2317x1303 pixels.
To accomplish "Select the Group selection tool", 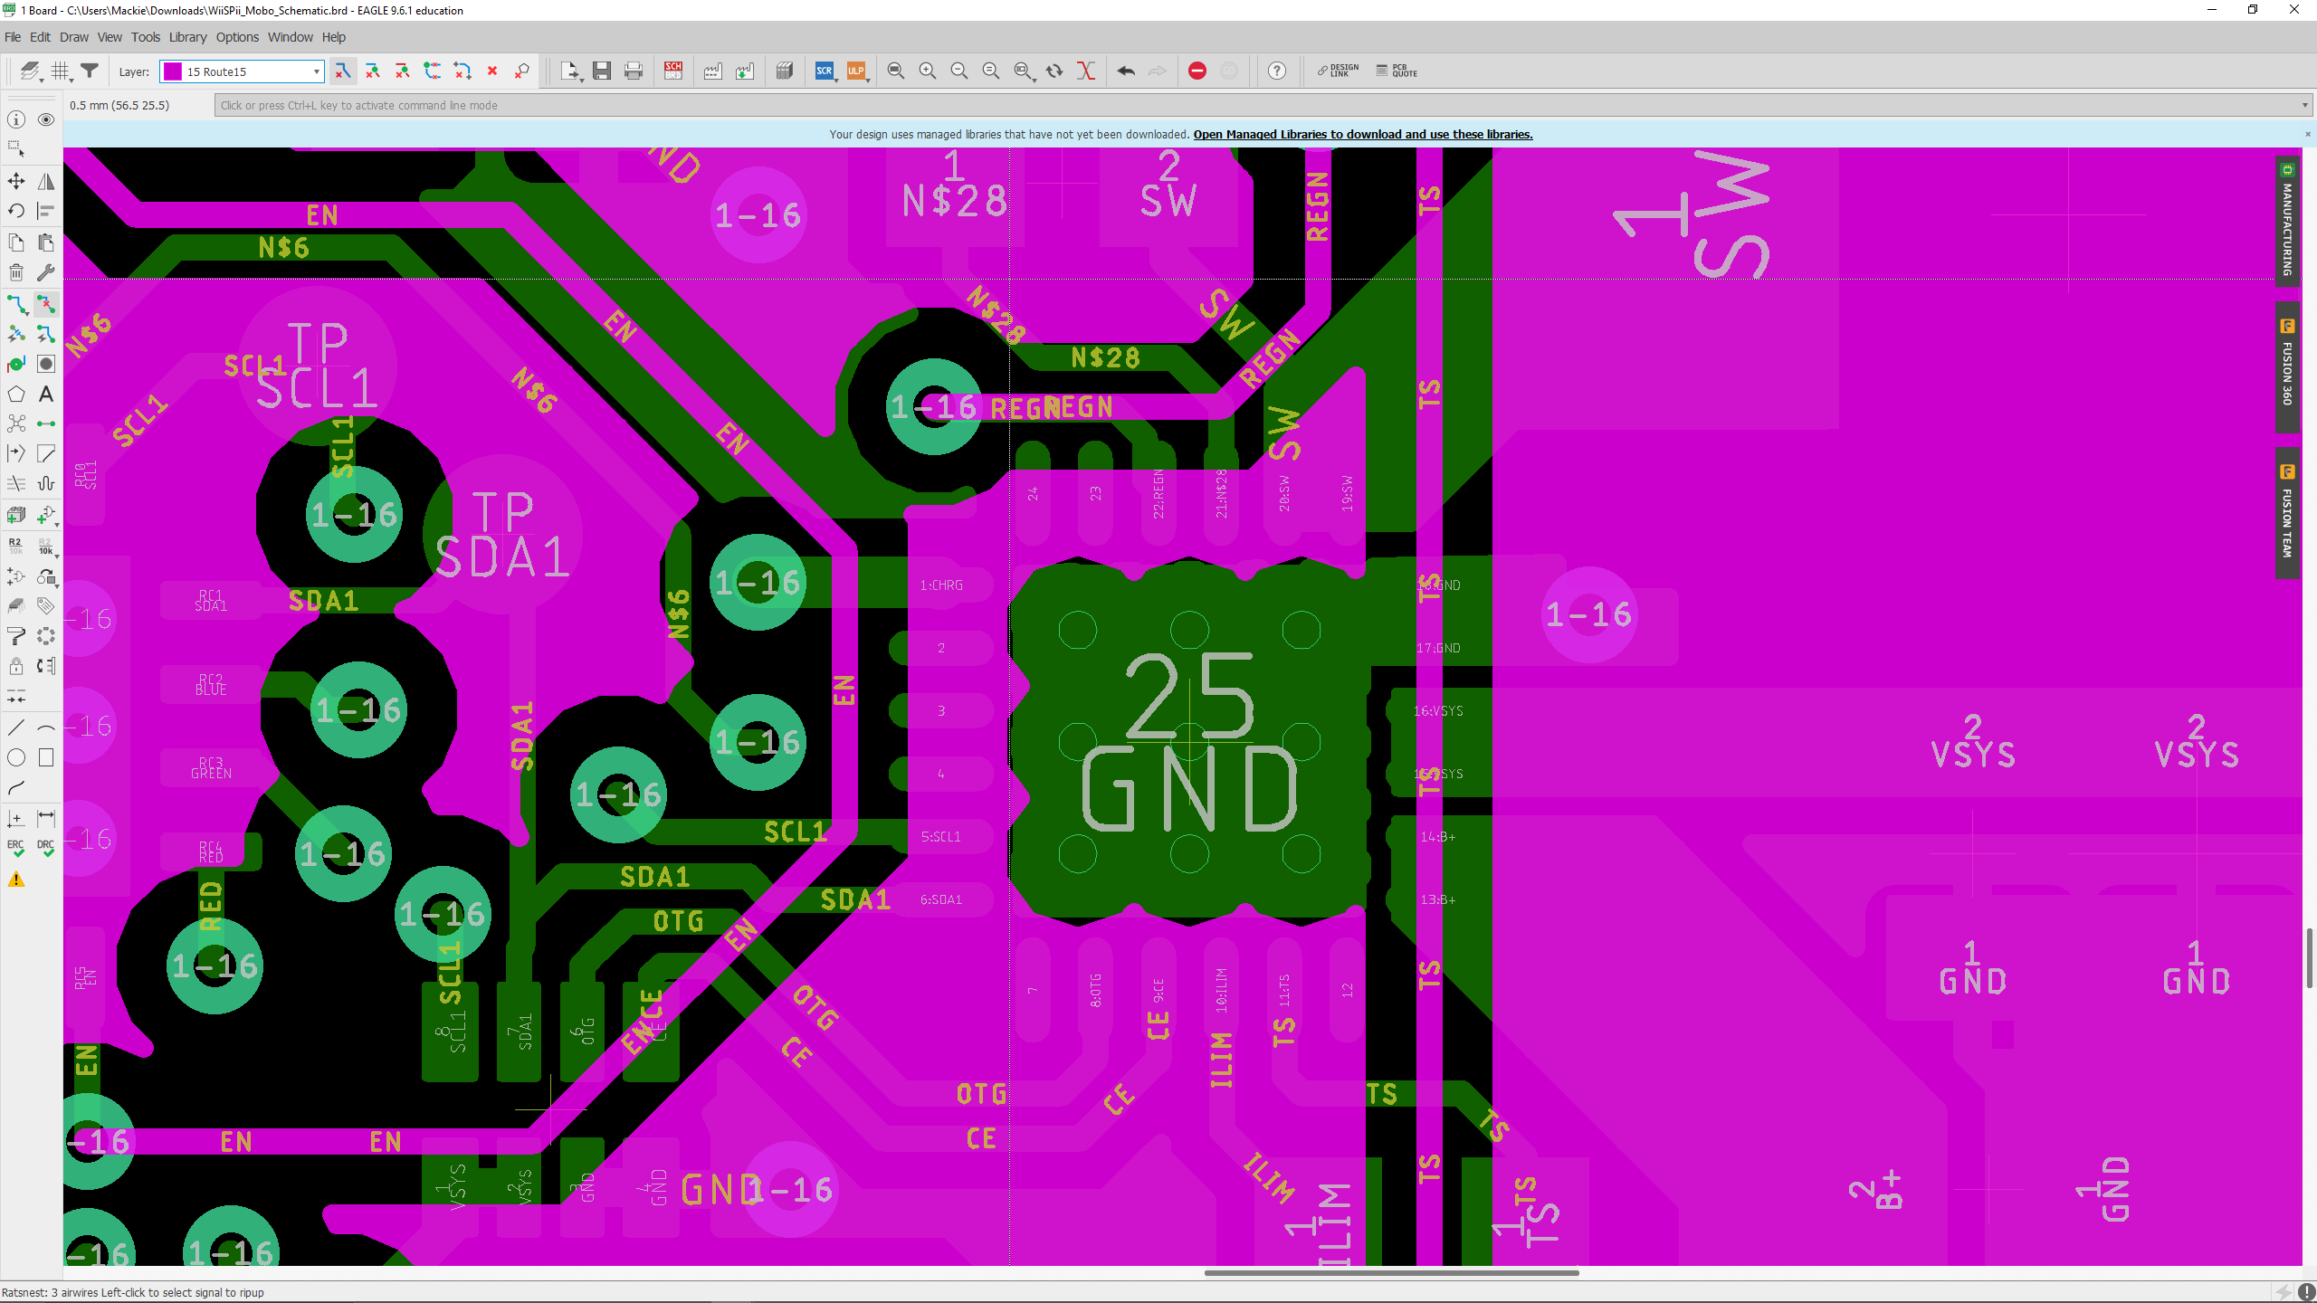I will tap(16, 148).
